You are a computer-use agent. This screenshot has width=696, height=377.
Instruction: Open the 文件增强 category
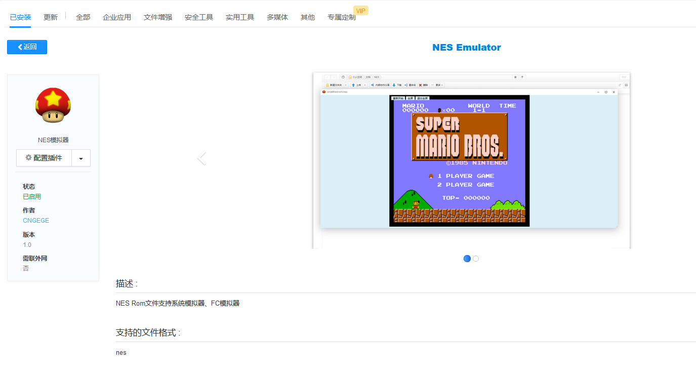coord(158,17)
